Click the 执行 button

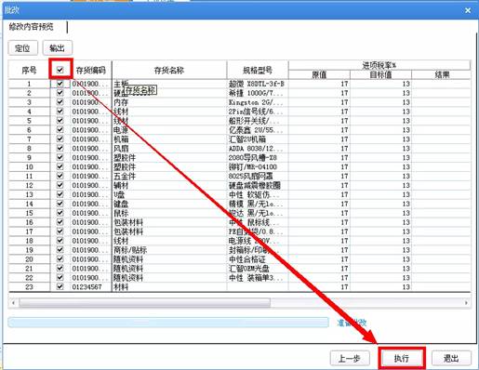[402, 359]
